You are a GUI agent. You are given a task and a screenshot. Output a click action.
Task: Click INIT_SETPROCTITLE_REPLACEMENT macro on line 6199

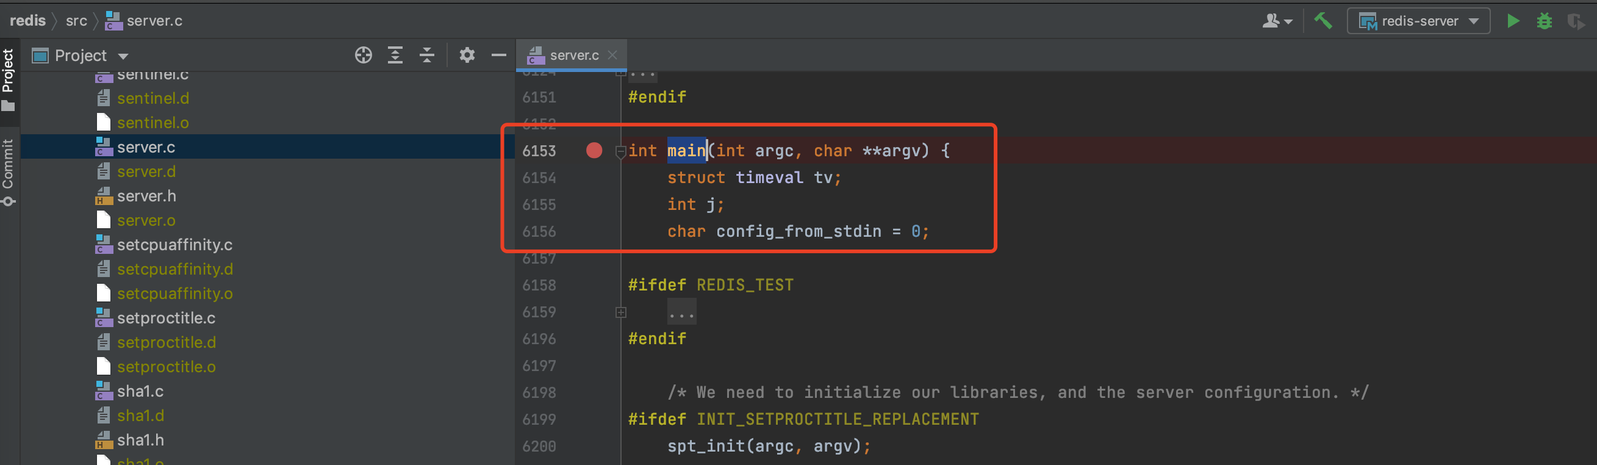838,420
